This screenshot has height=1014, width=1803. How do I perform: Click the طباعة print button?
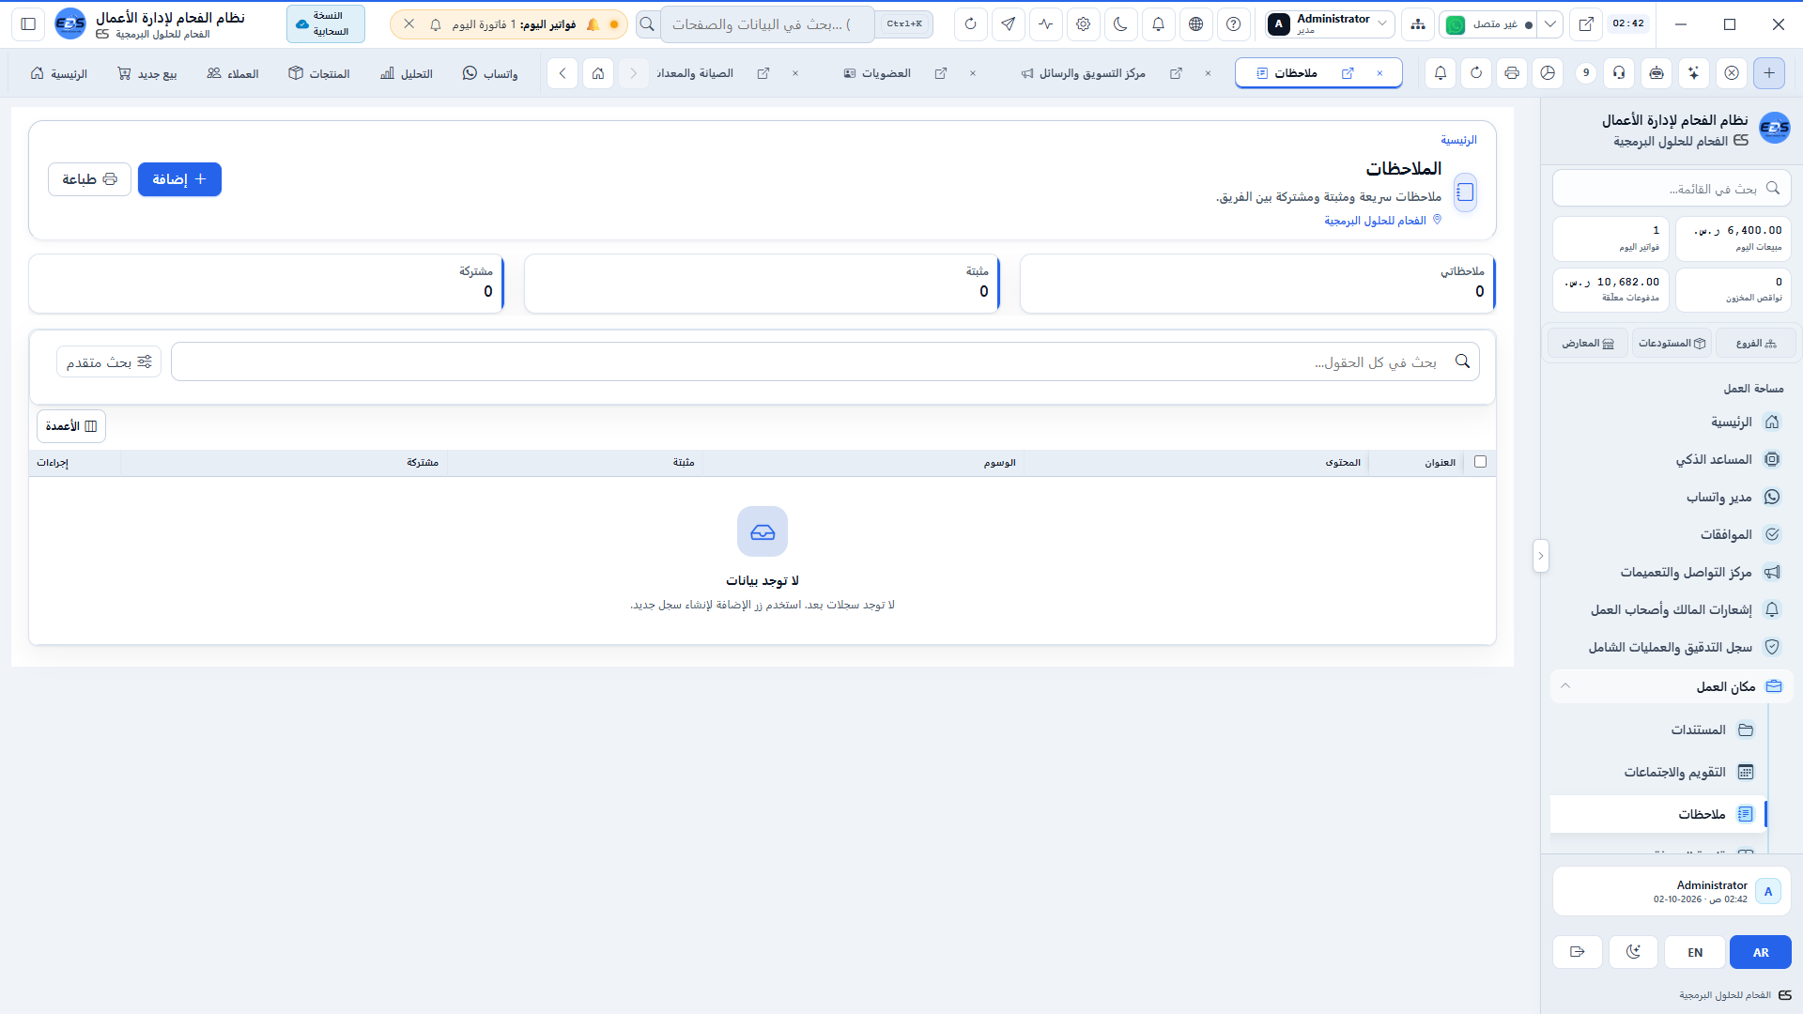[90, 179]
